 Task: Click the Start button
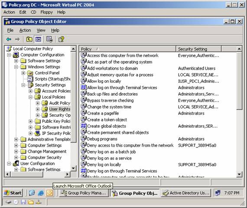point(13,193)
